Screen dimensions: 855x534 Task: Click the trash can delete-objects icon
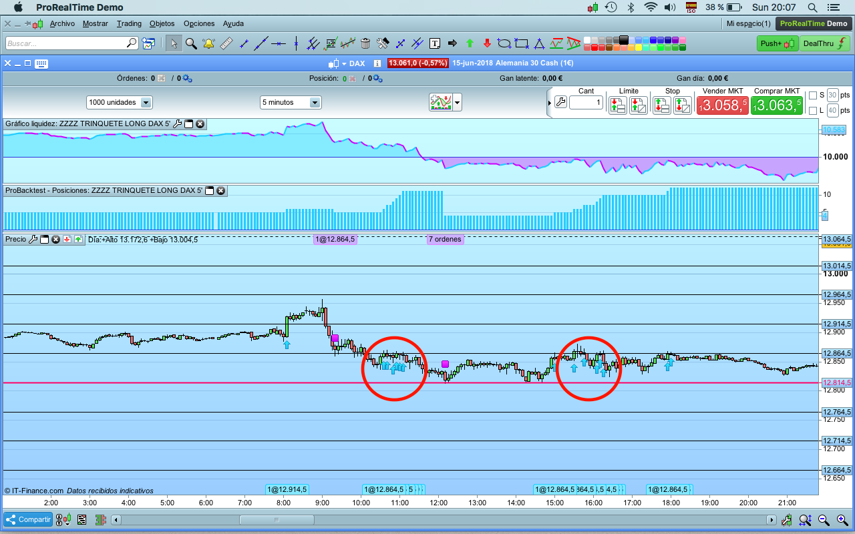pyautogui.click(x=365, y=43)
